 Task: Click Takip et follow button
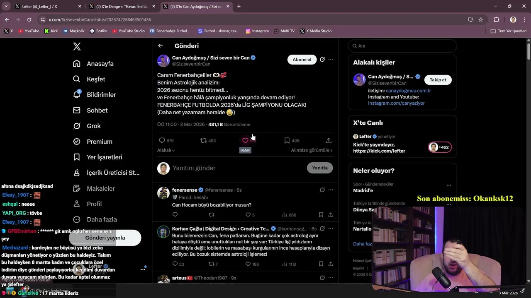(438, 80)
